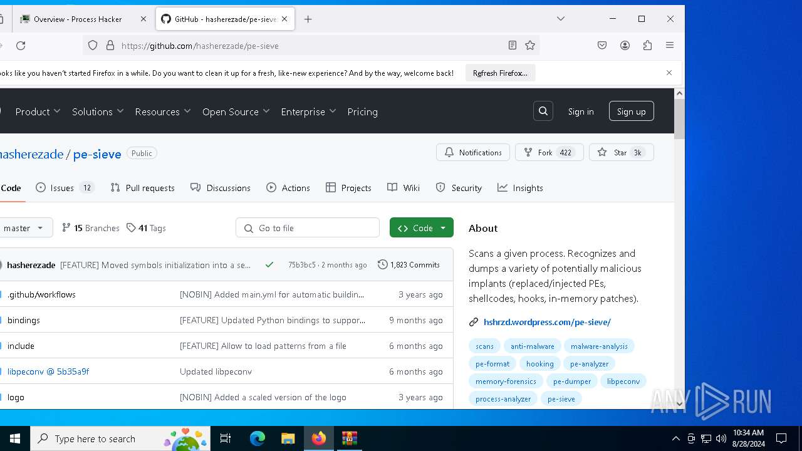
Task: Close the GitHub pe-sieve tab
Action: (284, 19)
